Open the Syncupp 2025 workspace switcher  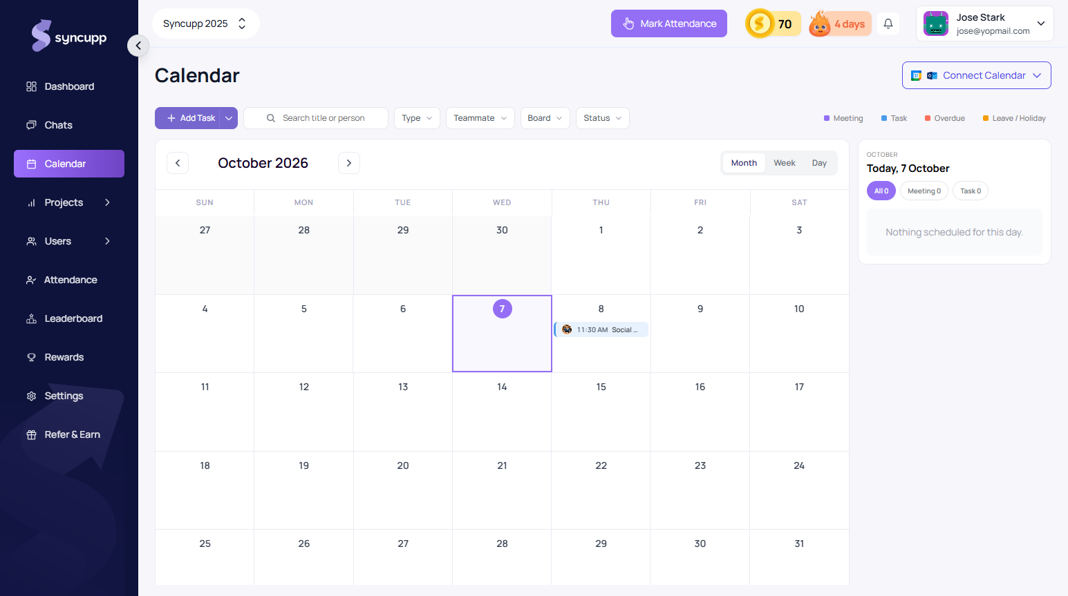[x=205, y=23]
